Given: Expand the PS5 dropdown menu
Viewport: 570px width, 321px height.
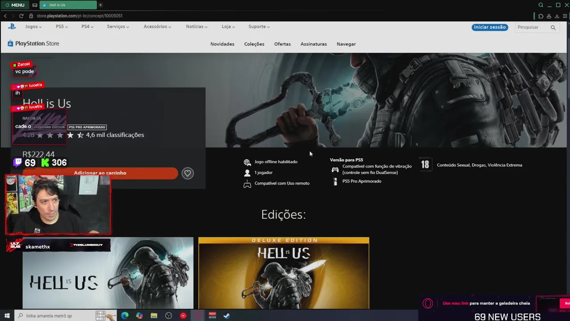Looking at the screenshot, I should 62,27.
